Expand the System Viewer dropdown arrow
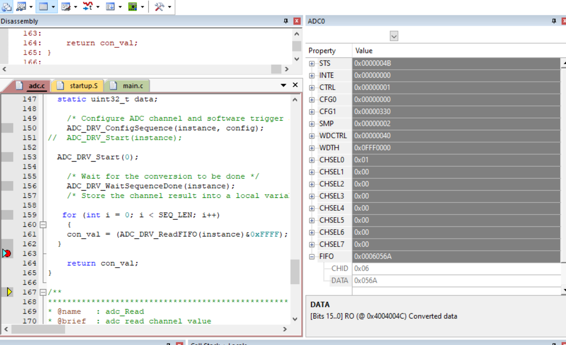 (x=142, y=7)
